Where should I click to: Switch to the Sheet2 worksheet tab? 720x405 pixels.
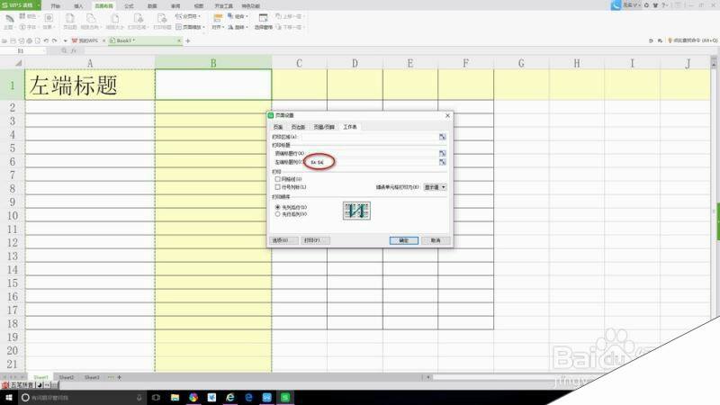pos(67,378)
